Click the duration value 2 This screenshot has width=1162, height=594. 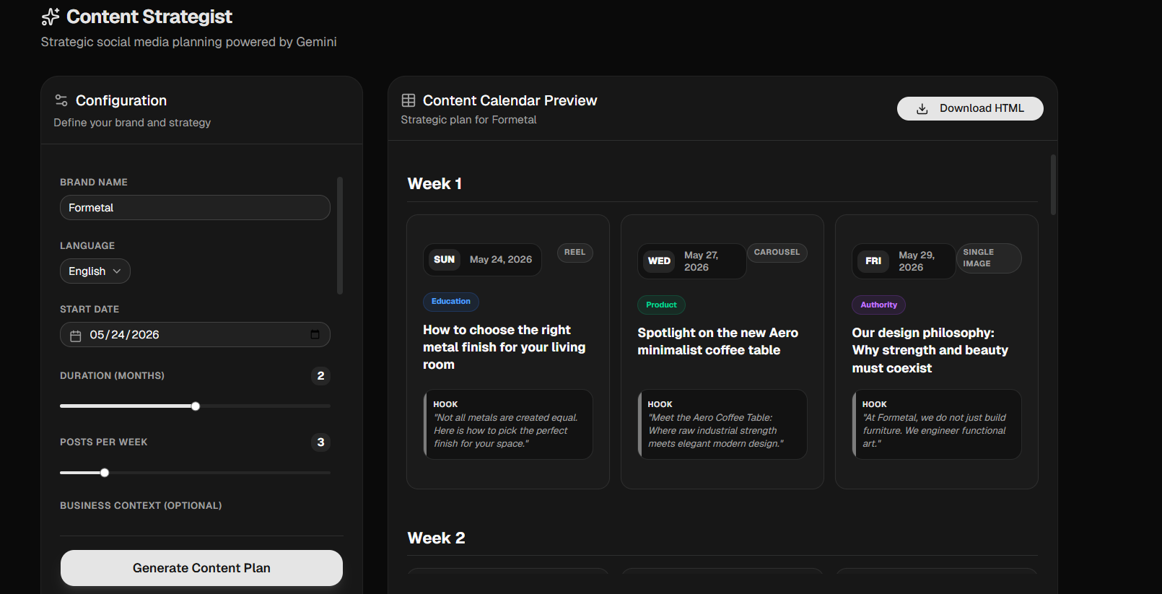(321, 376)
